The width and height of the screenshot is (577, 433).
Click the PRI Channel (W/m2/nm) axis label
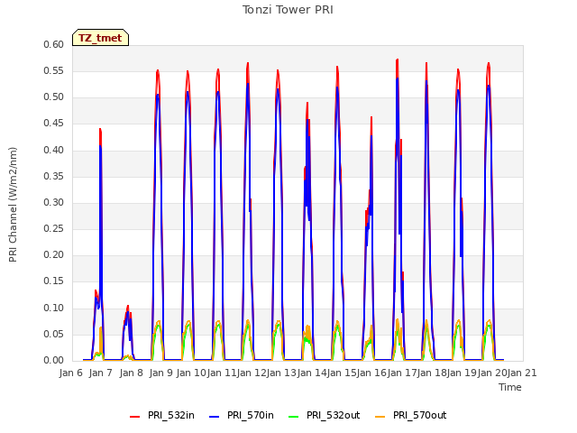13,205
